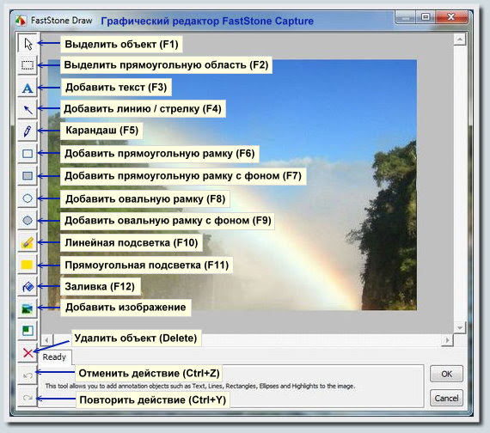
Task: Select the yellow rectangular highlight tool
Action: 28,265
